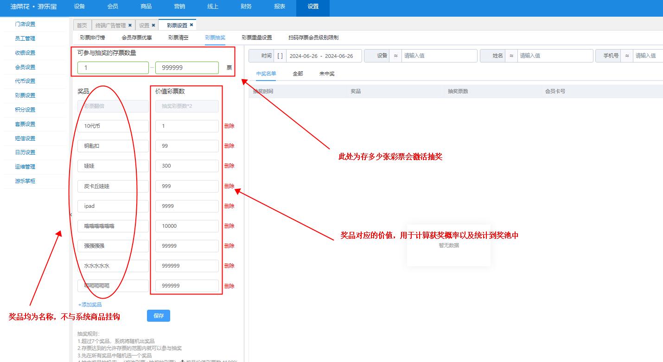Screen dimensions: 663x362
Task: Switch to the 首页 page tab
Action: pyautogui.click(x=82, y=25)
